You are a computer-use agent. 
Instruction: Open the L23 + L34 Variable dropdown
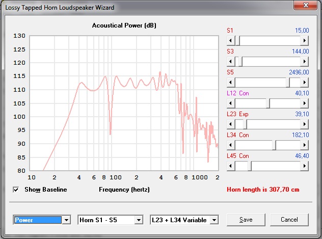tap(214, 220)
